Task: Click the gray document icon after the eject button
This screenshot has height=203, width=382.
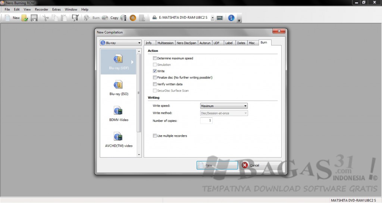Action: 142,18
